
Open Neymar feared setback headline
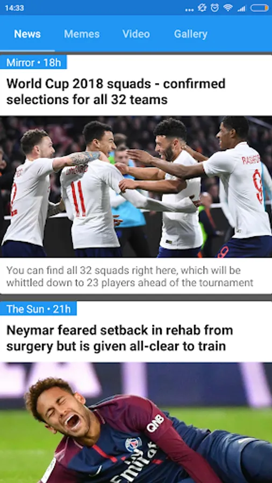(120, 338)
